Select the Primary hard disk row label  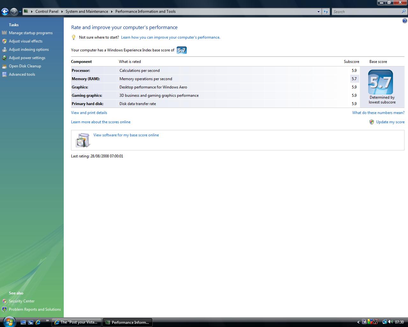pyautogui.click(x=87, y=104)
